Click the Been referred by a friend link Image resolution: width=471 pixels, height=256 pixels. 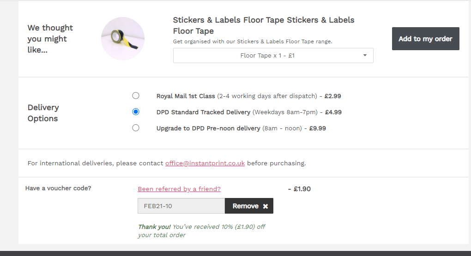(x=179, y=189)
